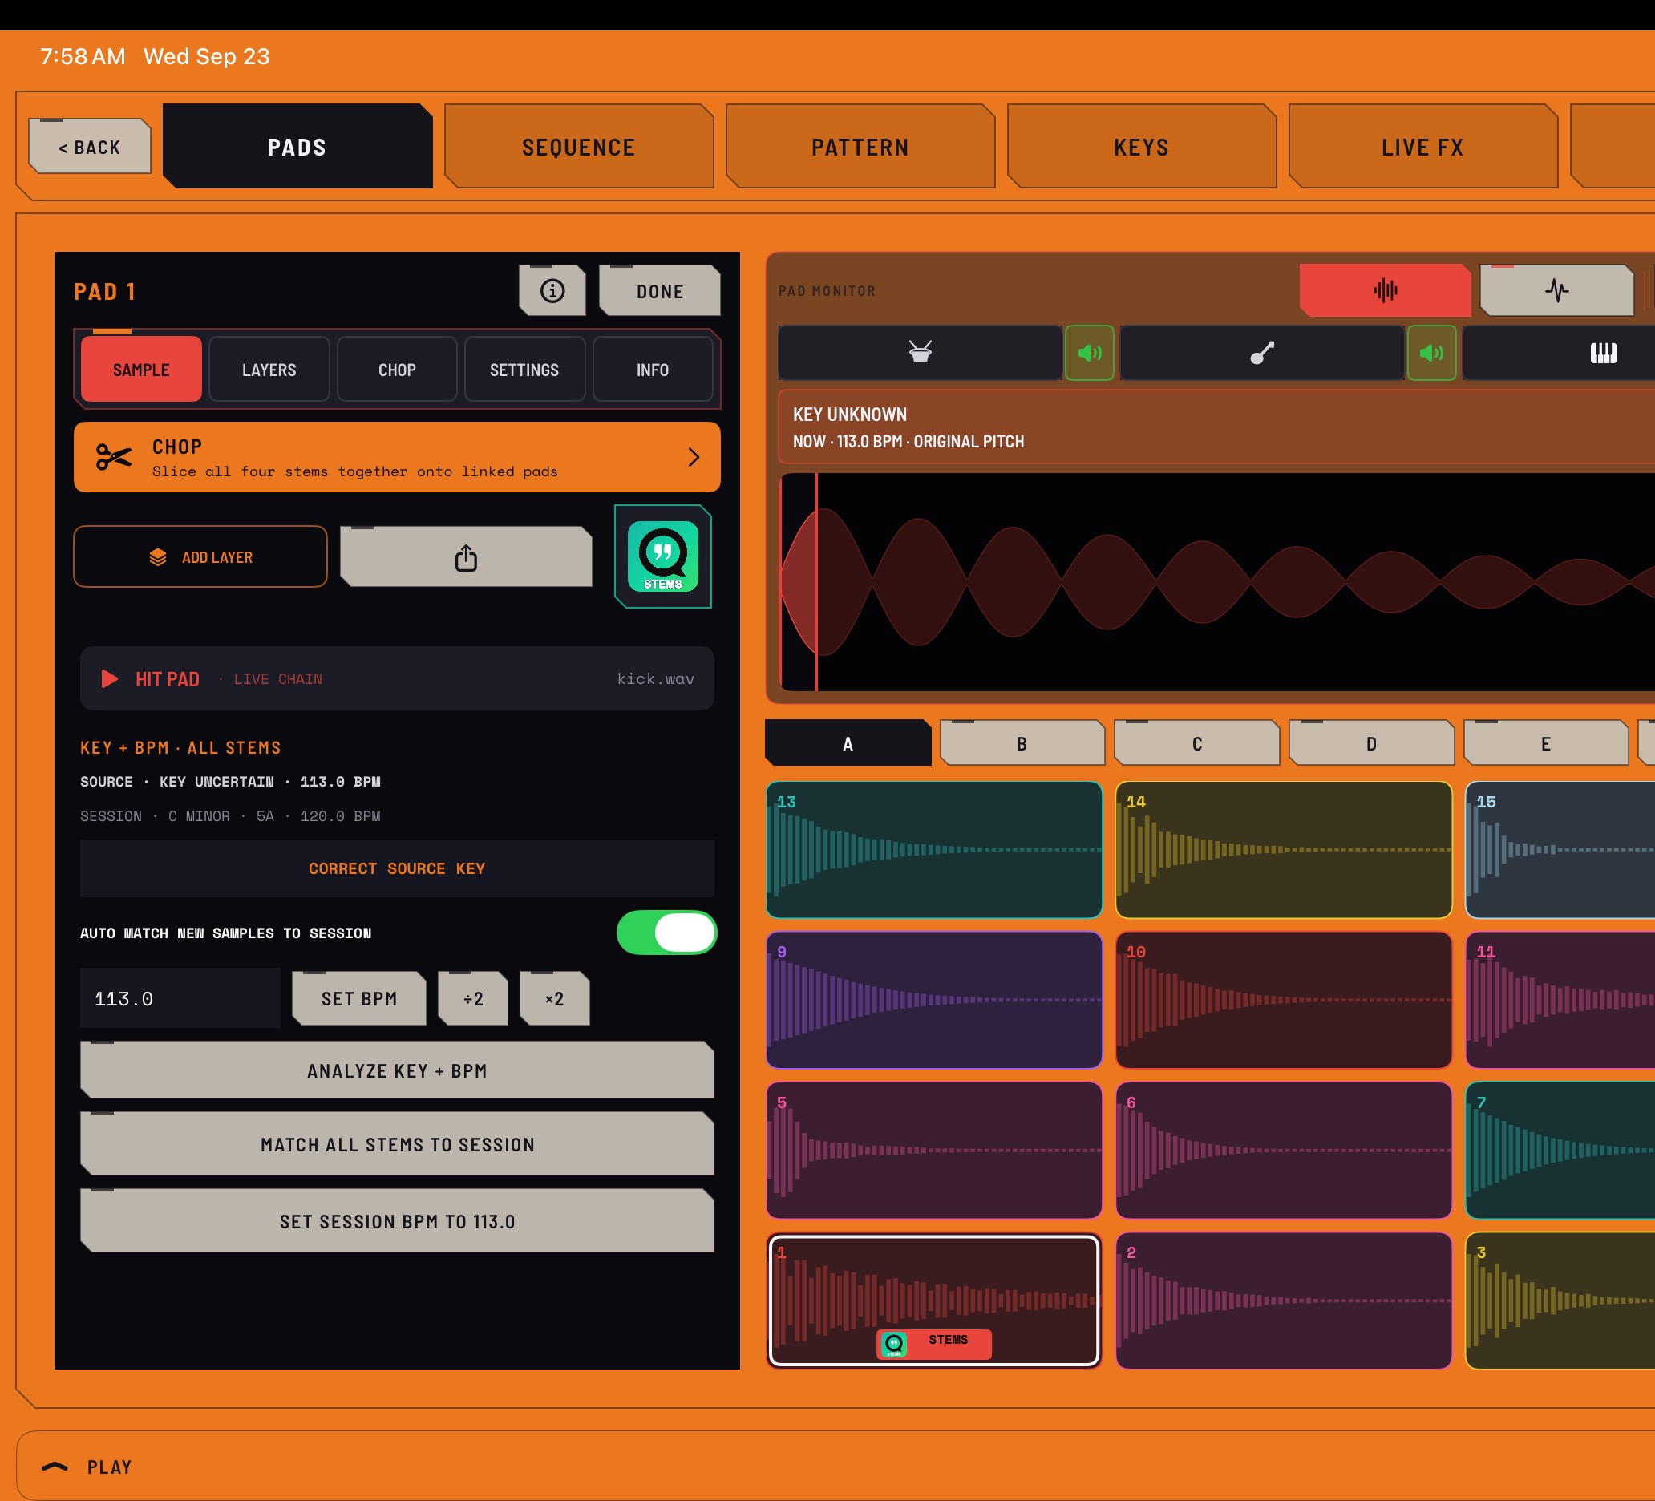Select pad 13

click(933, 850)
